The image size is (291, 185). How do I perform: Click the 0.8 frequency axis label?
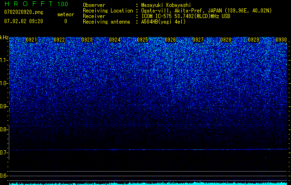[x=3, y=129]
